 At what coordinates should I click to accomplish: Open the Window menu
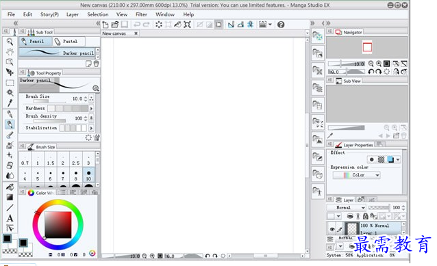point(165,14)
